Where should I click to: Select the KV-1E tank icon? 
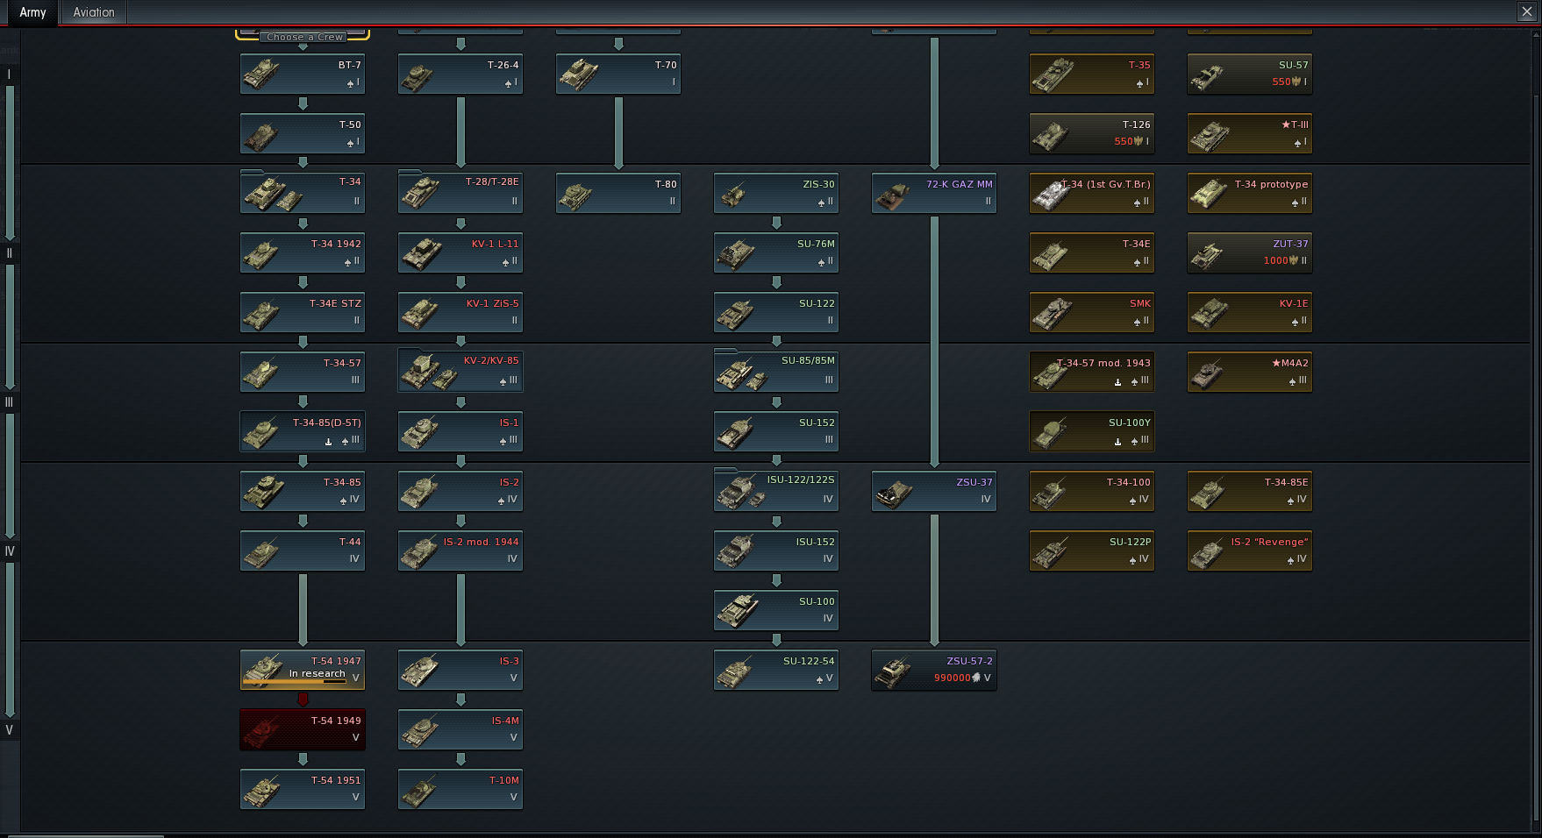tap(1209, 312)
